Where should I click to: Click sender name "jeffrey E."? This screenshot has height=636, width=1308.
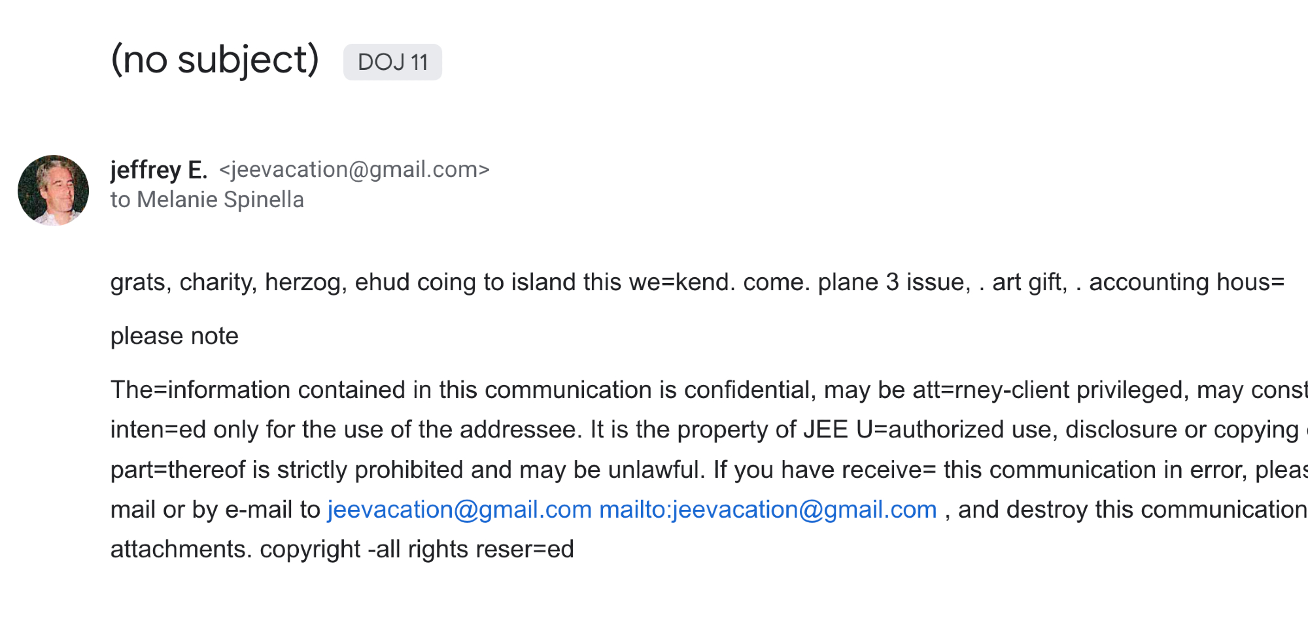(x=158, y=169)
